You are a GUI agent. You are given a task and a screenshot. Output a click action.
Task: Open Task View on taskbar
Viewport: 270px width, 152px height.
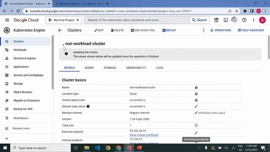point(76,148)
